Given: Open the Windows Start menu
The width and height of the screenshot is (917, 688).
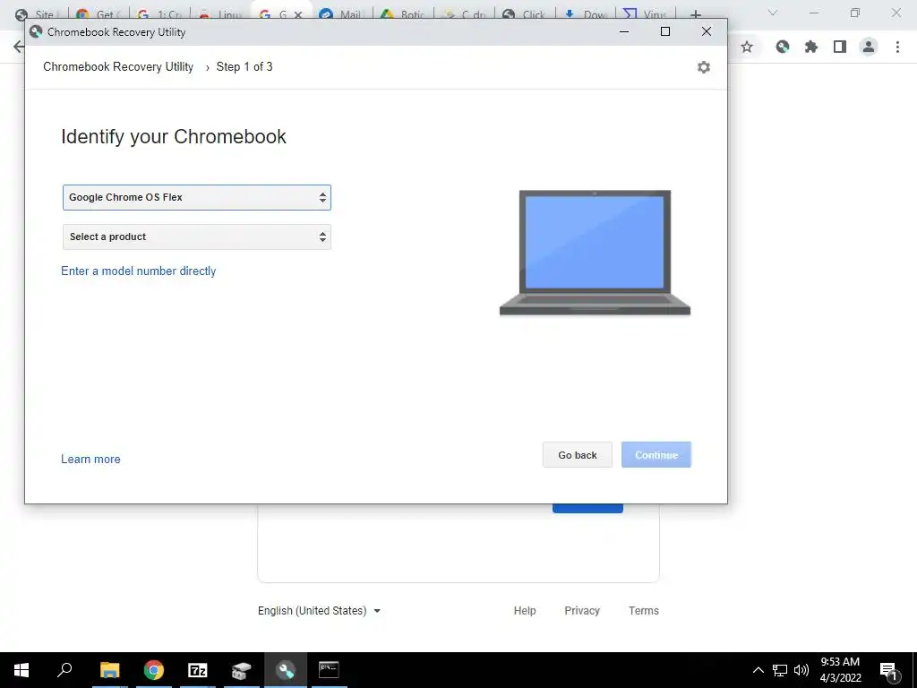Looking at the screenshot, I should click(x=21, y=670).
